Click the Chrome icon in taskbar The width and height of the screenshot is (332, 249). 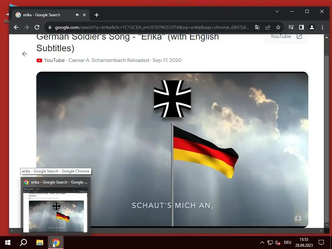tap(56, 243)
